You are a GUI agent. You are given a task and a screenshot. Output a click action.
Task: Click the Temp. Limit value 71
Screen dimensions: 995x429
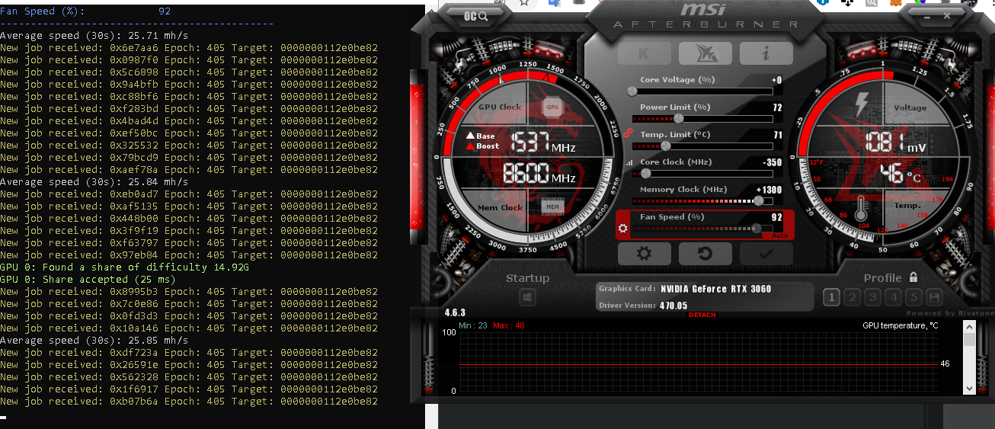click(x=777, y=135)
